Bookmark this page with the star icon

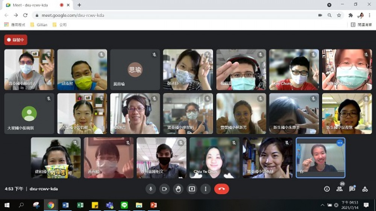pos(339,15)
